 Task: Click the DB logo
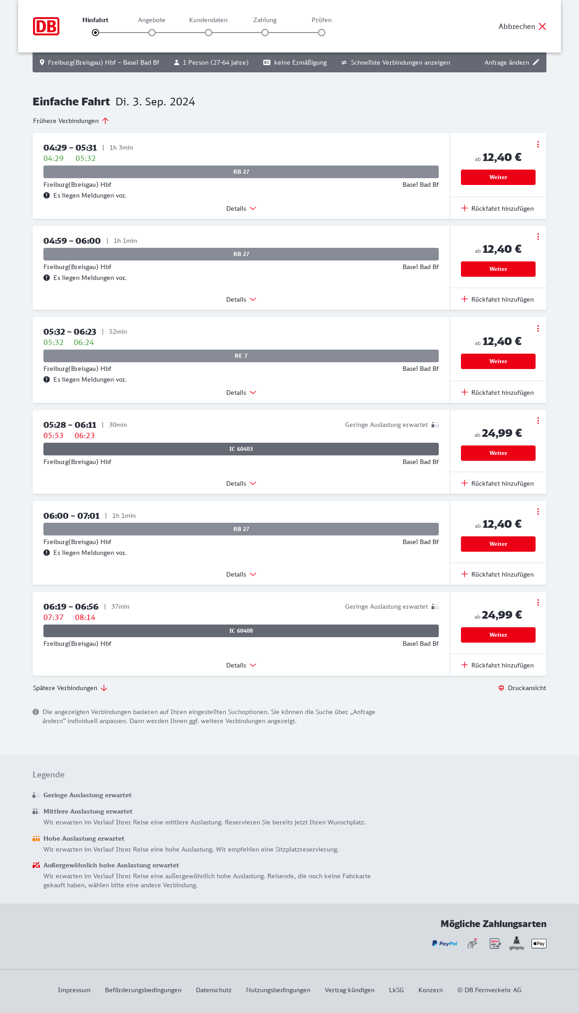pos(46,26)
